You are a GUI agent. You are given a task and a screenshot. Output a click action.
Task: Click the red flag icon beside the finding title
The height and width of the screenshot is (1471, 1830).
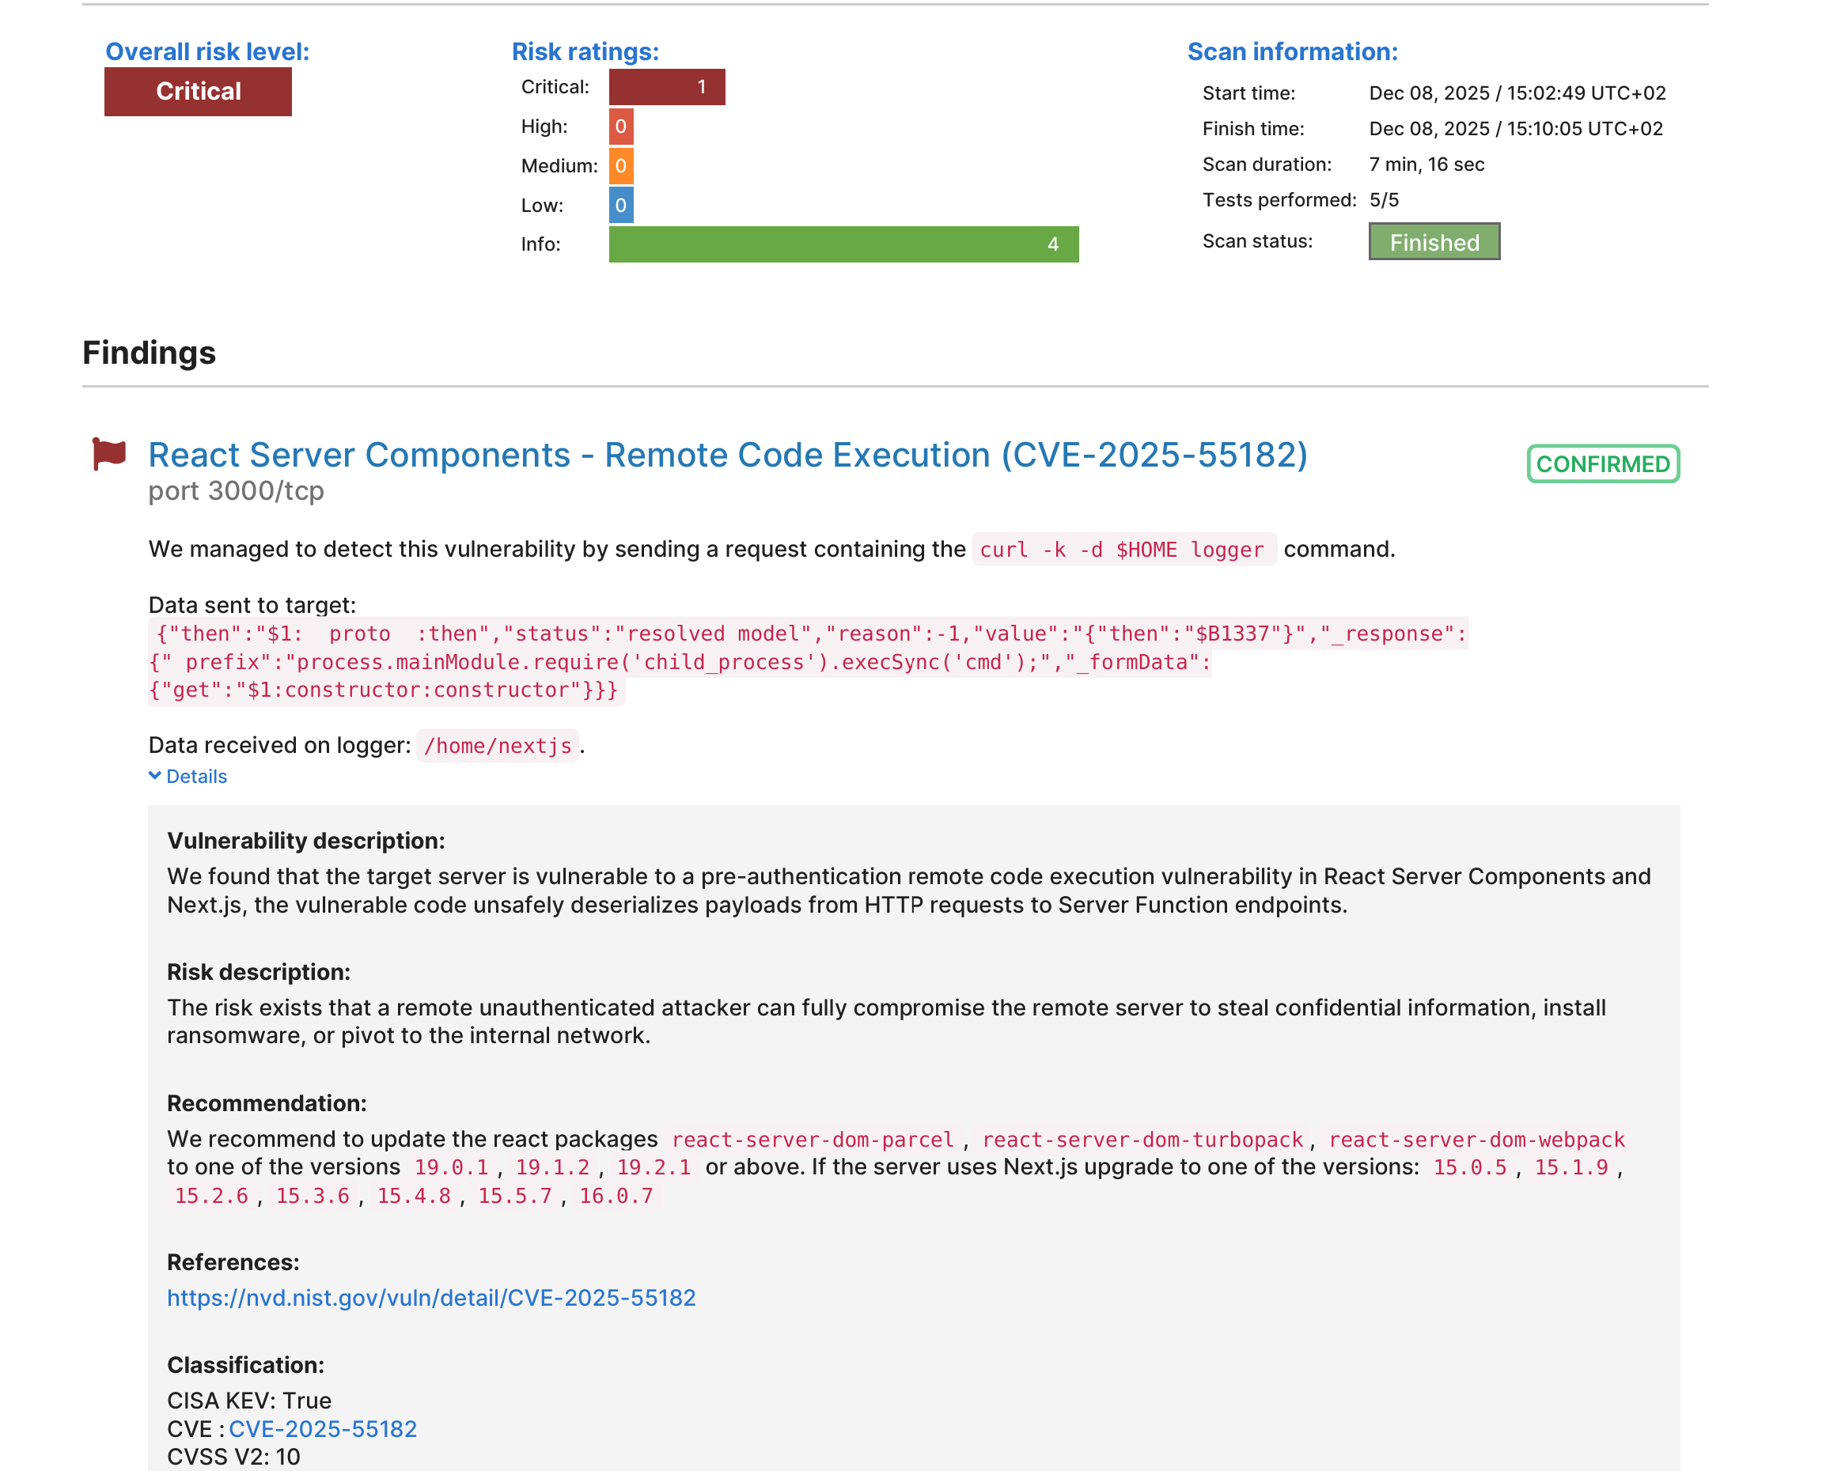(x=108, y=454)
